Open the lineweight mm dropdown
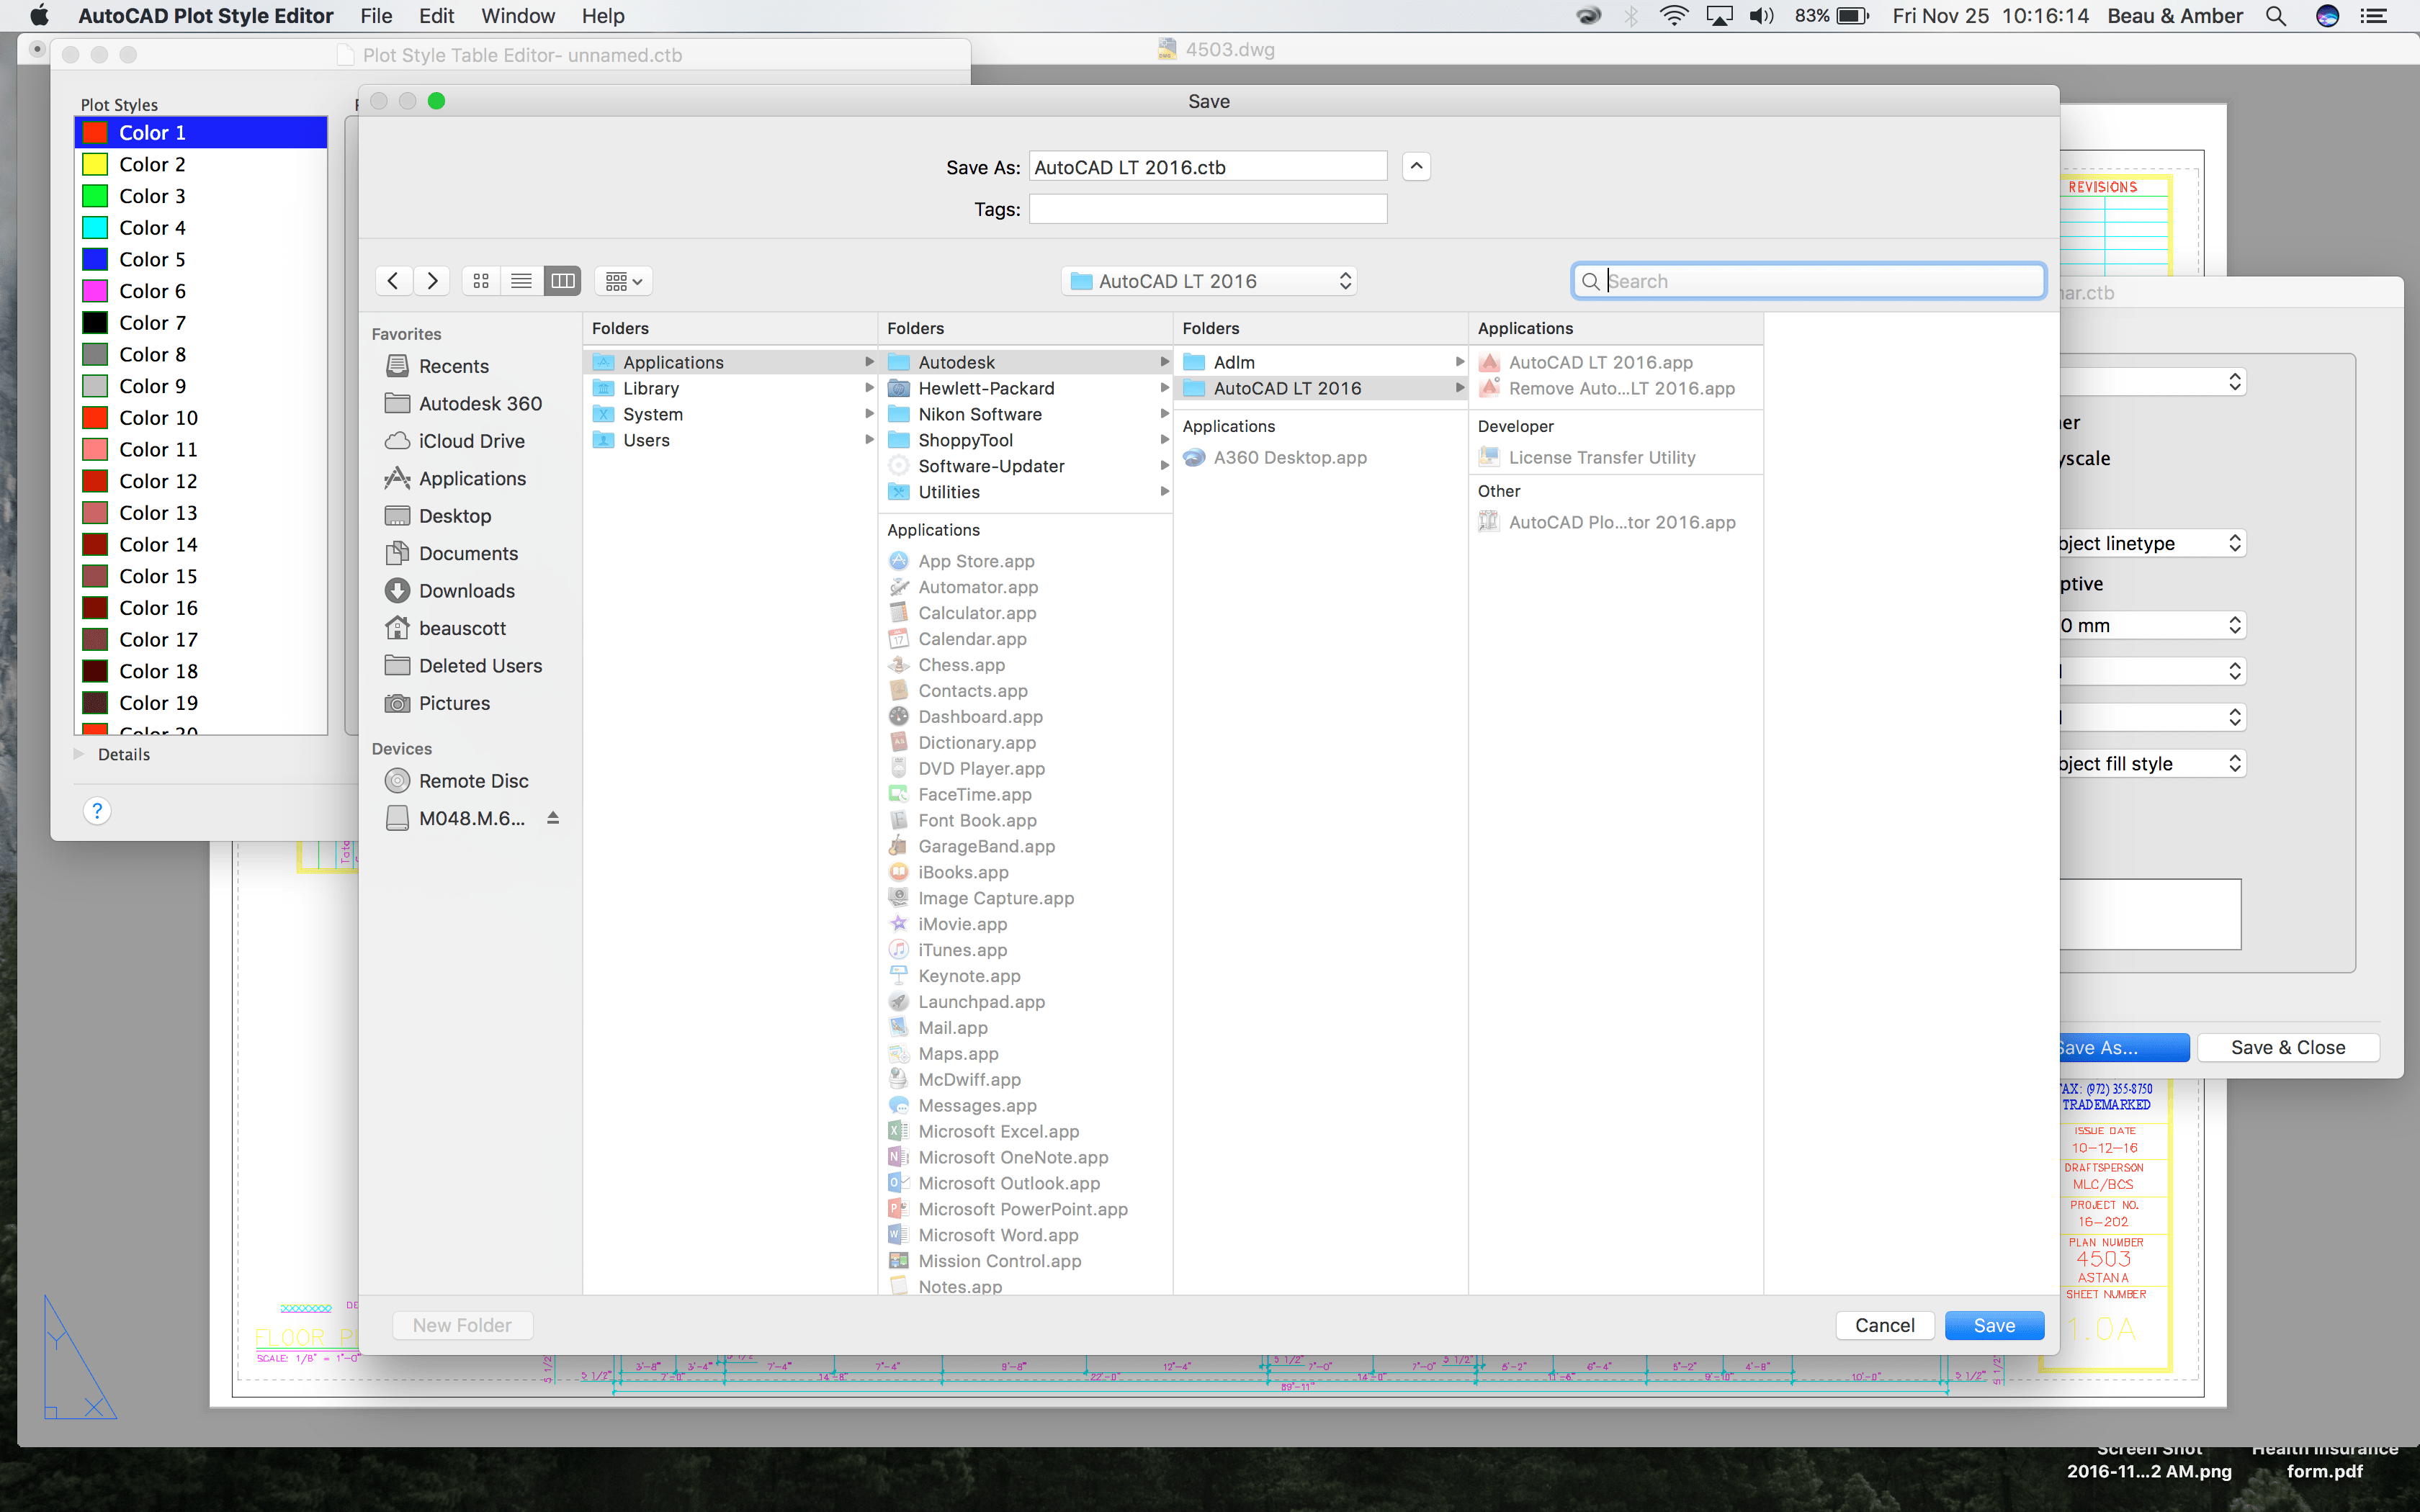 point(2152,625)
